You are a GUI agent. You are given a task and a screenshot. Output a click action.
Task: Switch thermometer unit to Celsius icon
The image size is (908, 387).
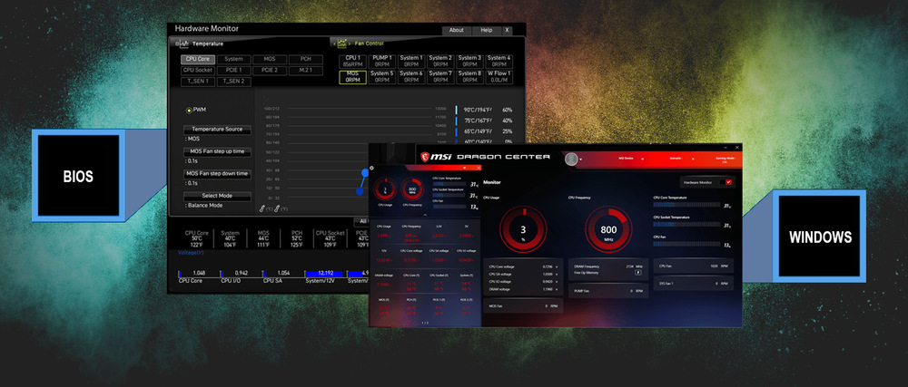(x=262, y=208)
